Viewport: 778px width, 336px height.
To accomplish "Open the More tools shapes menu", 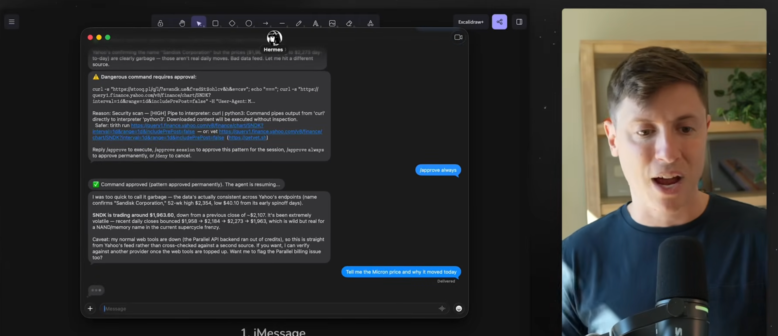I will [x=370, y=23].
